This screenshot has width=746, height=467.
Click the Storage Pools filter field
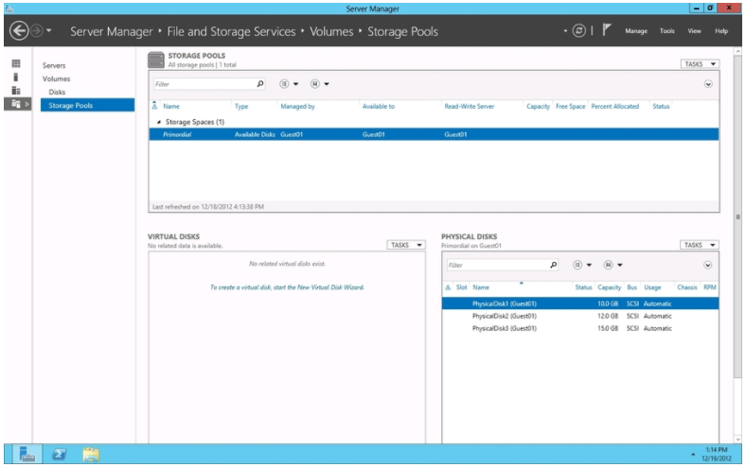[204, 84]
